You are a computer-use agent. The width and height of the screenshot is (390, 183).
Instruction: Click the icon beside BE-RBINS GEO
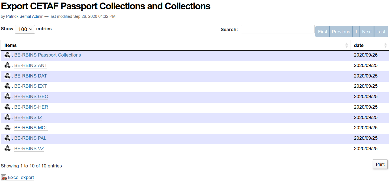8,96
